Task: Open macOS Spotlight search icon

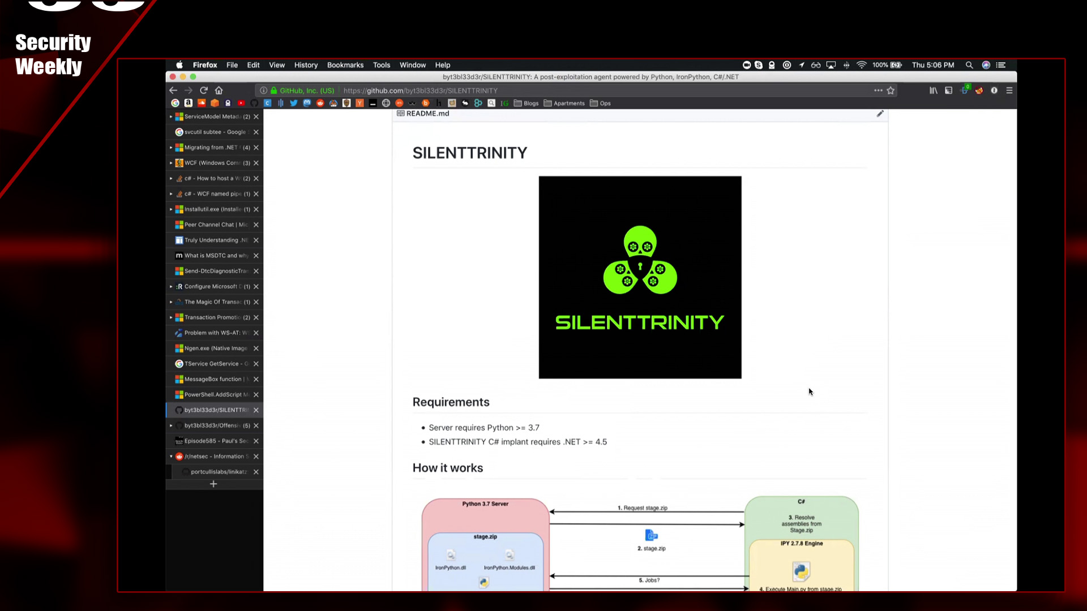Action: pyautogui.click(x=969, y=65)
